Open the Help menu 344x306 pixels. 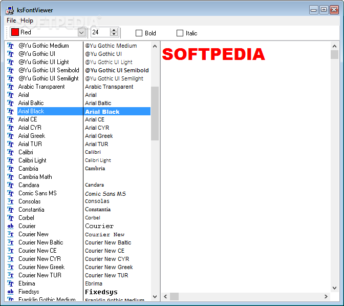click(x=27, y=21)
